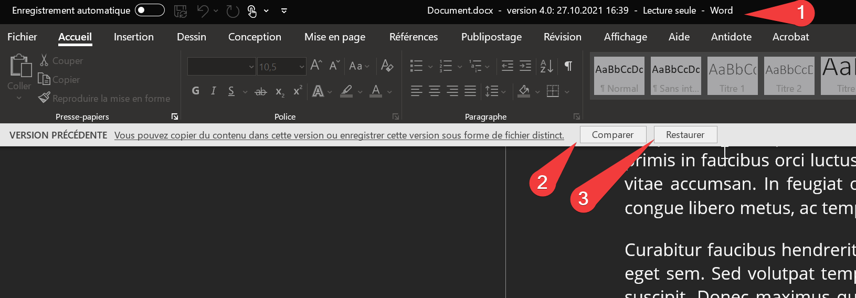Click the sort A-Z icon
Screen dimensions: 856x298
[x=546, y=66]
